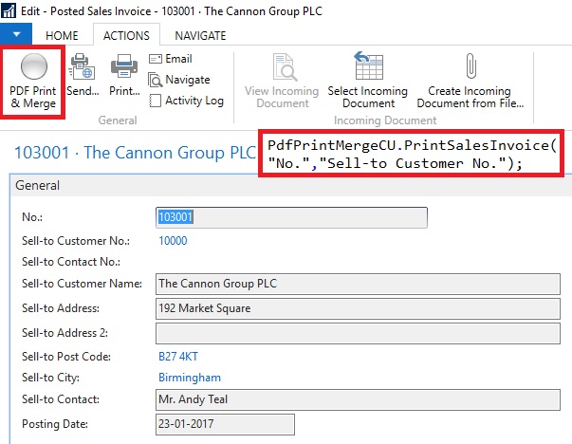The width and height of the screenshot is (572, 444).
Task: Run the Navigate action
Action: (179, 80)
